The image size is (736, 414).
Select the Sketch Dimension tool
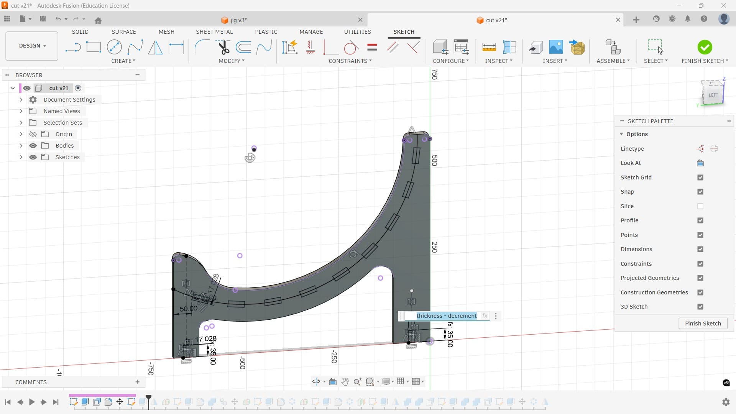coord(176,48)
